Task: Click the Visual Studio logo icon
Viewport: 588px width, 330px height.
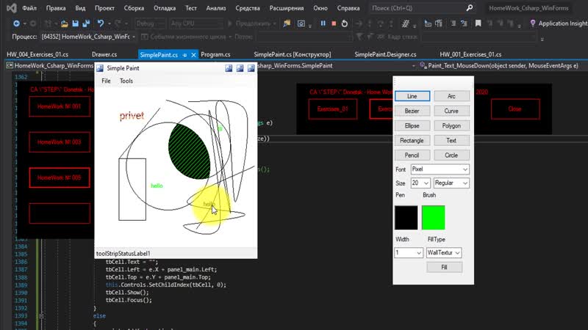Action: [12, 8]
